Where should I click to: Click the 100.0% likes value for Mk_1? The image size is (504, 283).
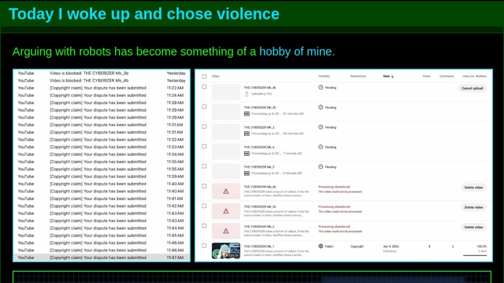tap(481, 247)
